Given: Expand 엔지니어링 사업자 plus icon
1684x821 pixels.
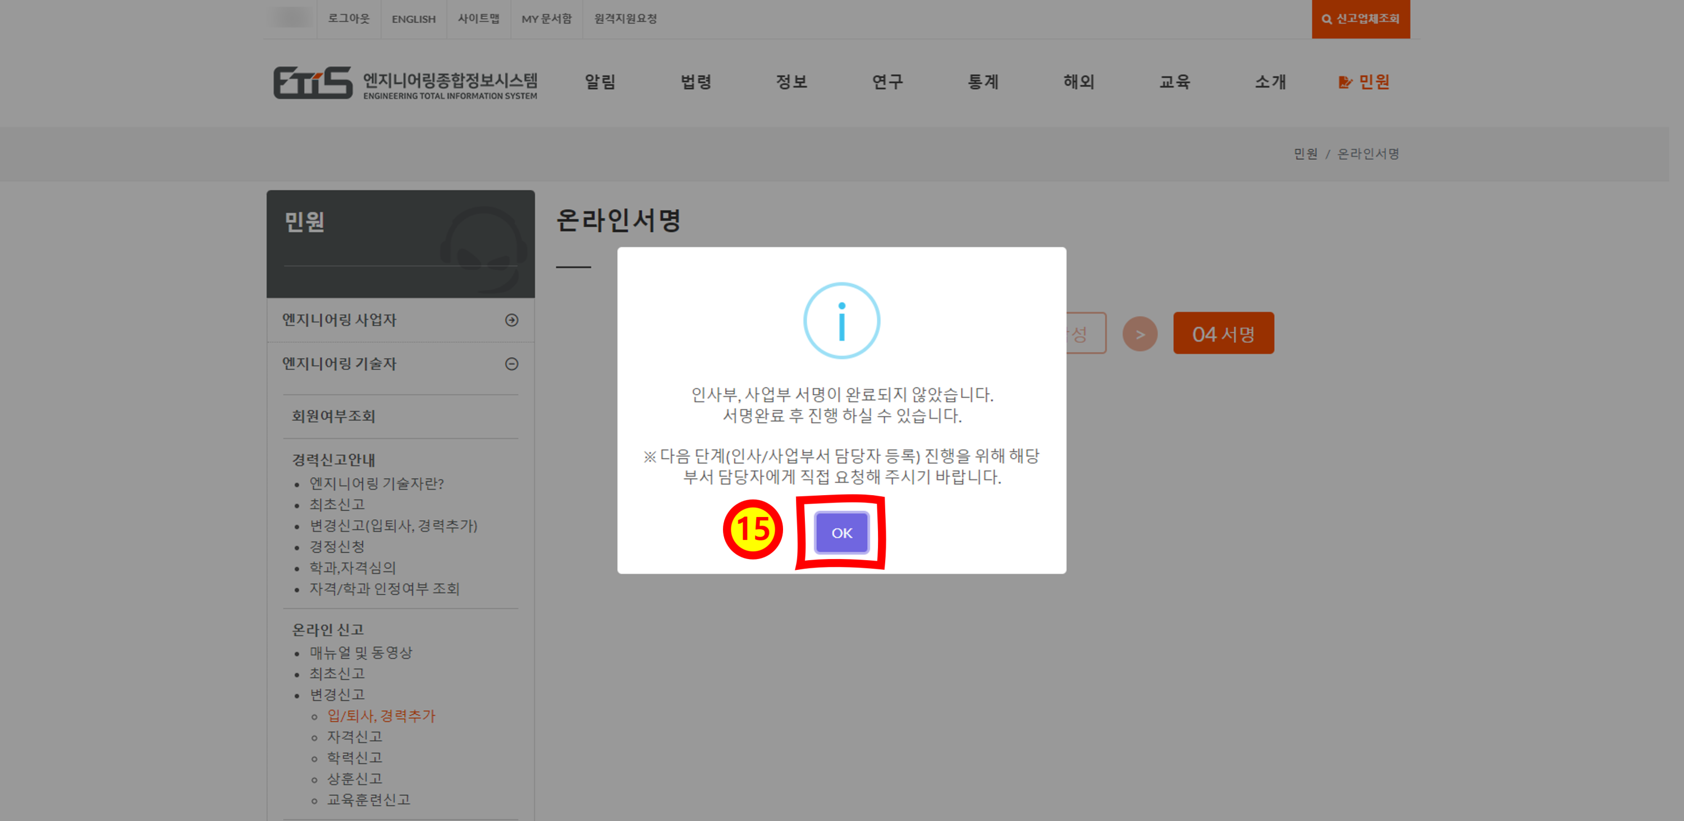Looking at the screenshot, I should pyautogui.click(x=512, y=320).
